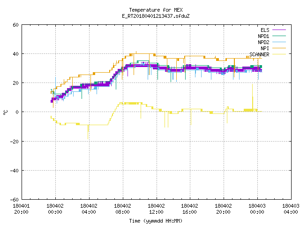The image size is (300, 225).
Task: Click the yellow SCANNER legend line sample
Action: click(x=279, y=54)
